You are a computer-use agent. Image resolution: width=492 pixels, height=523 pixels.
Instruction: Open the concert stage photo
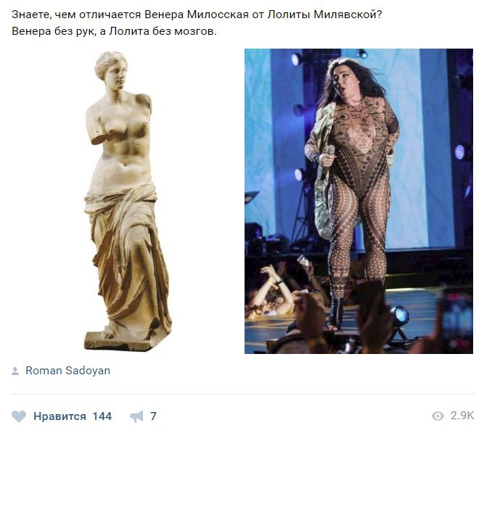click(358, 201)
